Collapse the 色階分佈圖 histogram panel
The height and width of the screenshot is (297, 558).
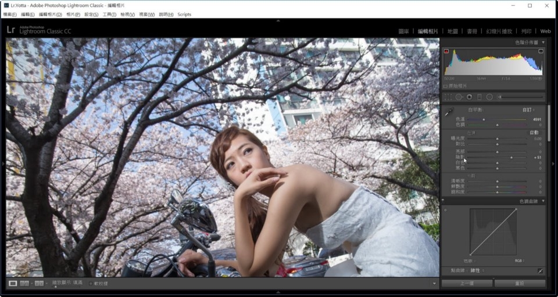tap(543, 42)
